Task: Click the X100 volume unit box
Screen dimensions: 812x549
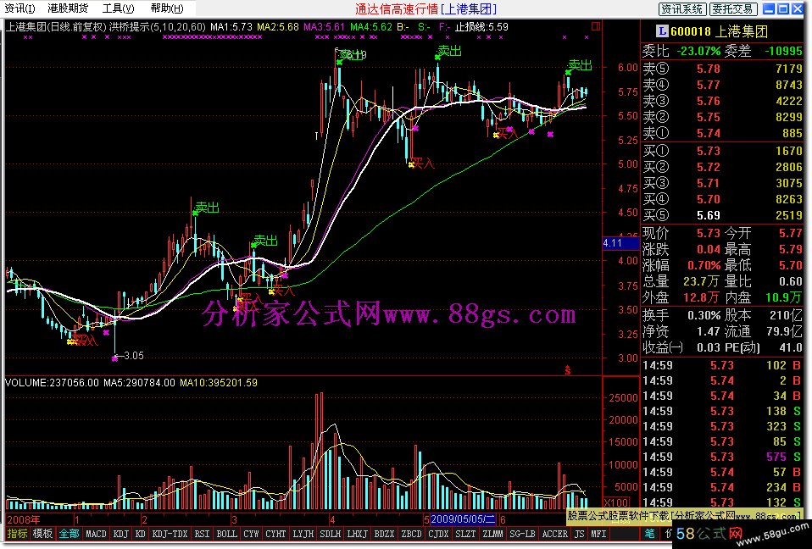Action: [x=616, y=502]
